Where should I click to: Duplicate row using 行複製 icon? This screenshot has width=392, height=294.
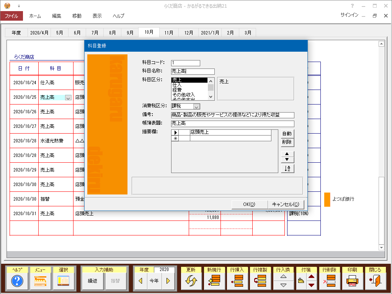[x=260, y=281]
